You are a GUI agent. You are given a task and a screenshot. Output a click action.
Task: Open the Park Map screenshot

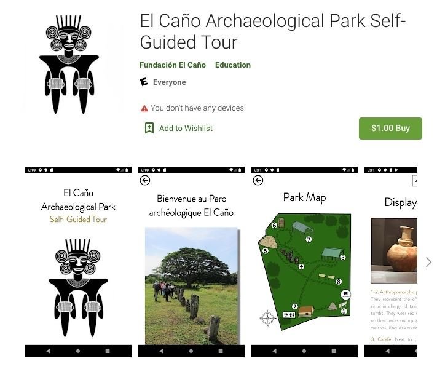[304, 262]
